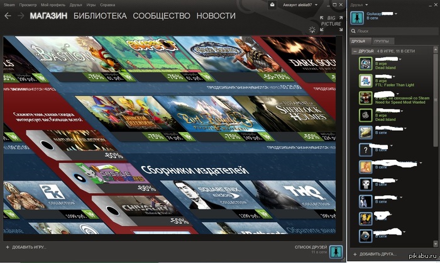Click the plus icon next to ДОБАВИТЬ ИГРУ

(x=8, y=247)
